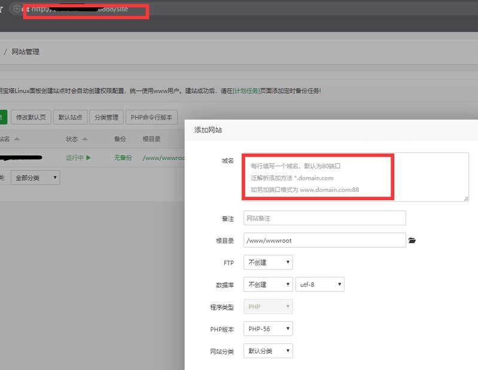Expand the utf-8 encoding dropdown
Image resolution: width=478 pixels, height=370 pixels.
click(320, 285)
